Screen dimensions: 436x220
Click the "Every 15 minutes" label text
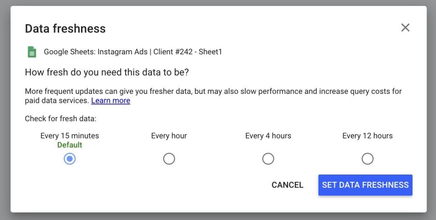click(x=70, y=136)
